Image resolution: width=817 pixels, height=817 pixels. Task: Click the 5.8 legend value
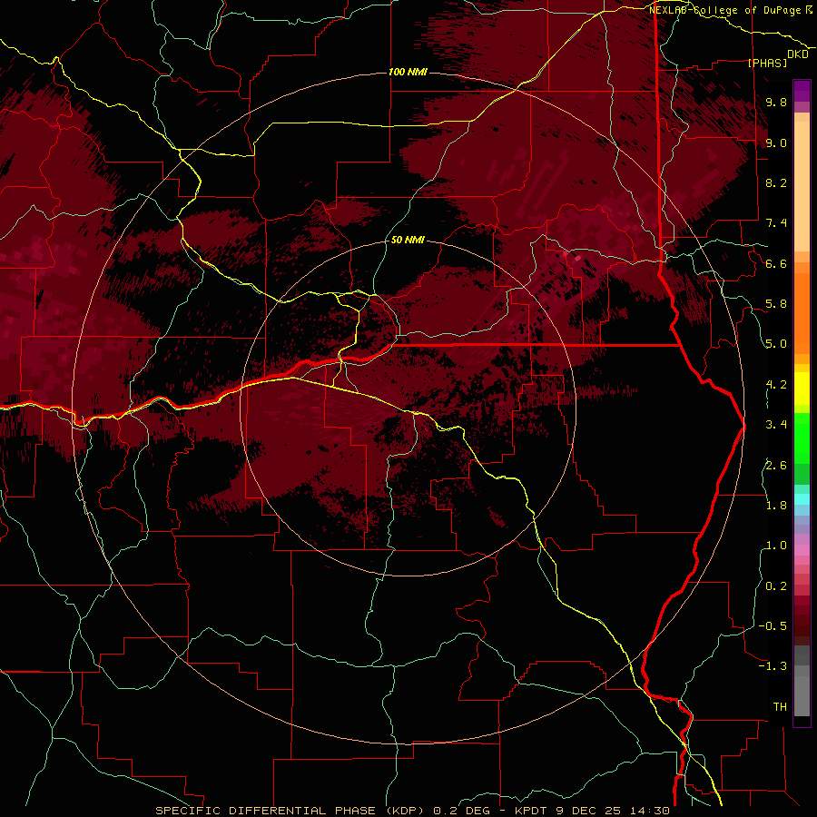click(x=776, y=304)
